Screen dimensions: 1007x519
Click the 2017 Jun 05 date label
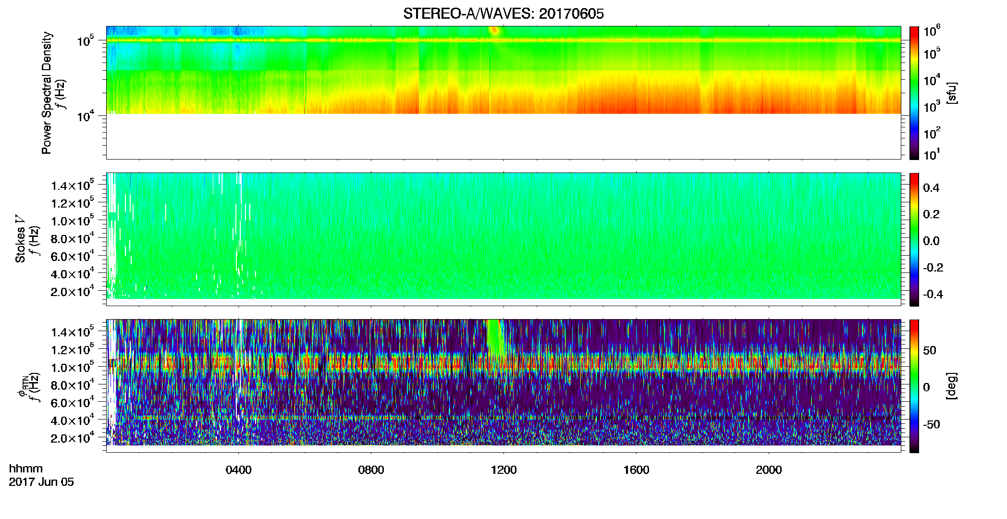click(41, 482)
